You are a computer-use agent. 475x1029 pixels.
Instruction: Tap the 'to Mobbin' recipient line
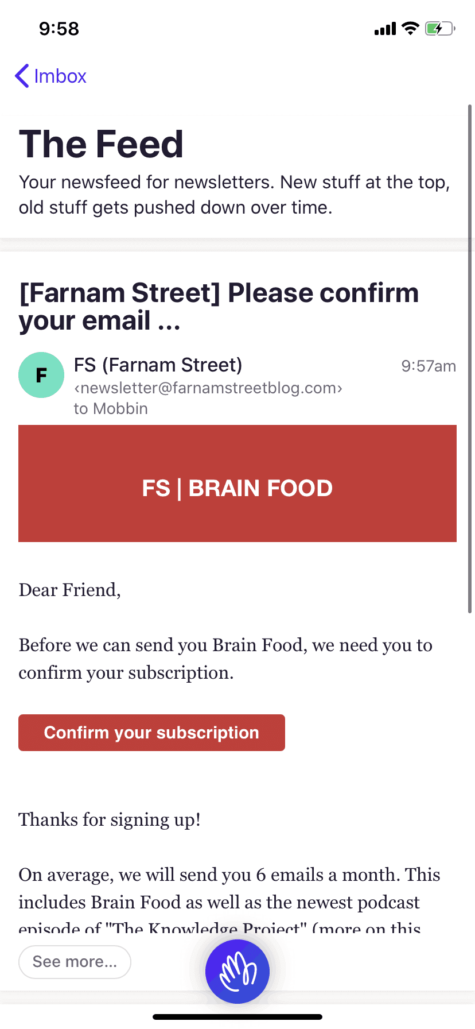click(x=111, y=409)
